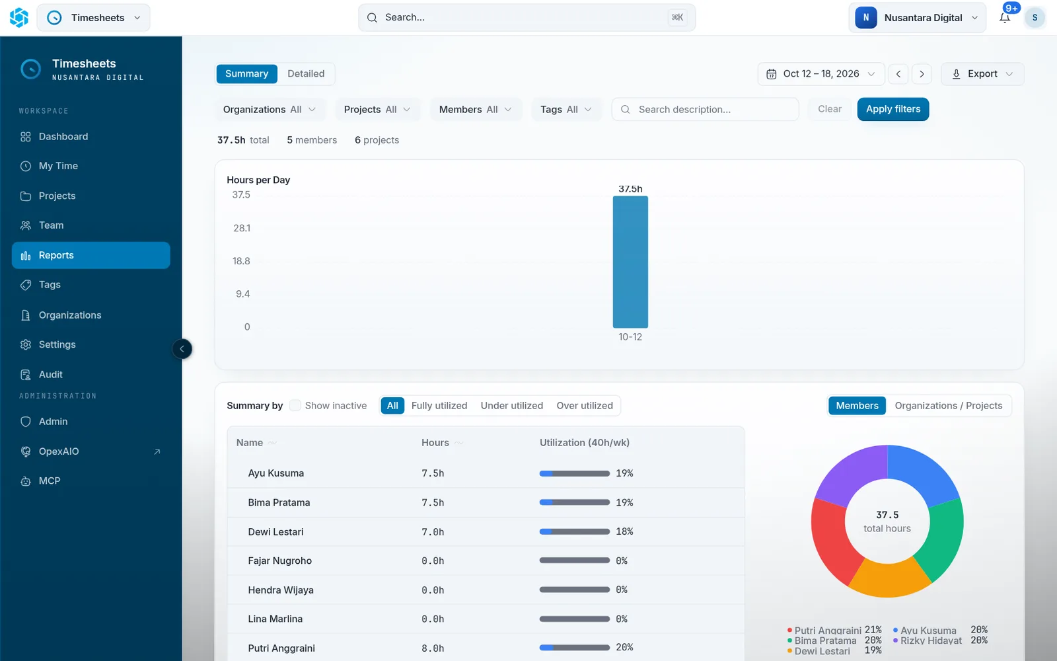
Task: Click the Admin shield icon
Action: [x=26, y=422]
